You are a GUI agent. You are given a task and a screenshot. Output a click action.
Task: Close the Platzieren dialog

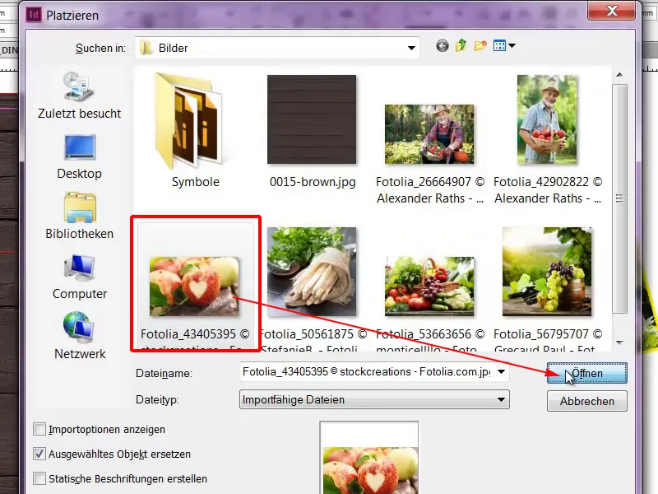[x=612, y=11]
